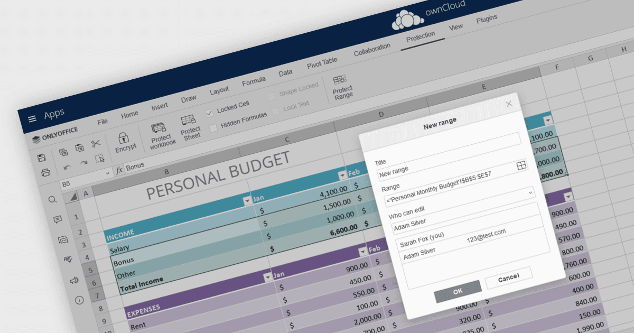
Task: Open the Formula tab
Action: 254,81
